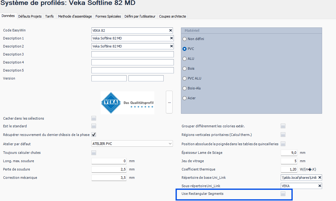Image resolution: width=336 pixels, height=201 pixels.
Task: Select the PVC material radio button
Action: pyautogui.click(x=184, y=49)
